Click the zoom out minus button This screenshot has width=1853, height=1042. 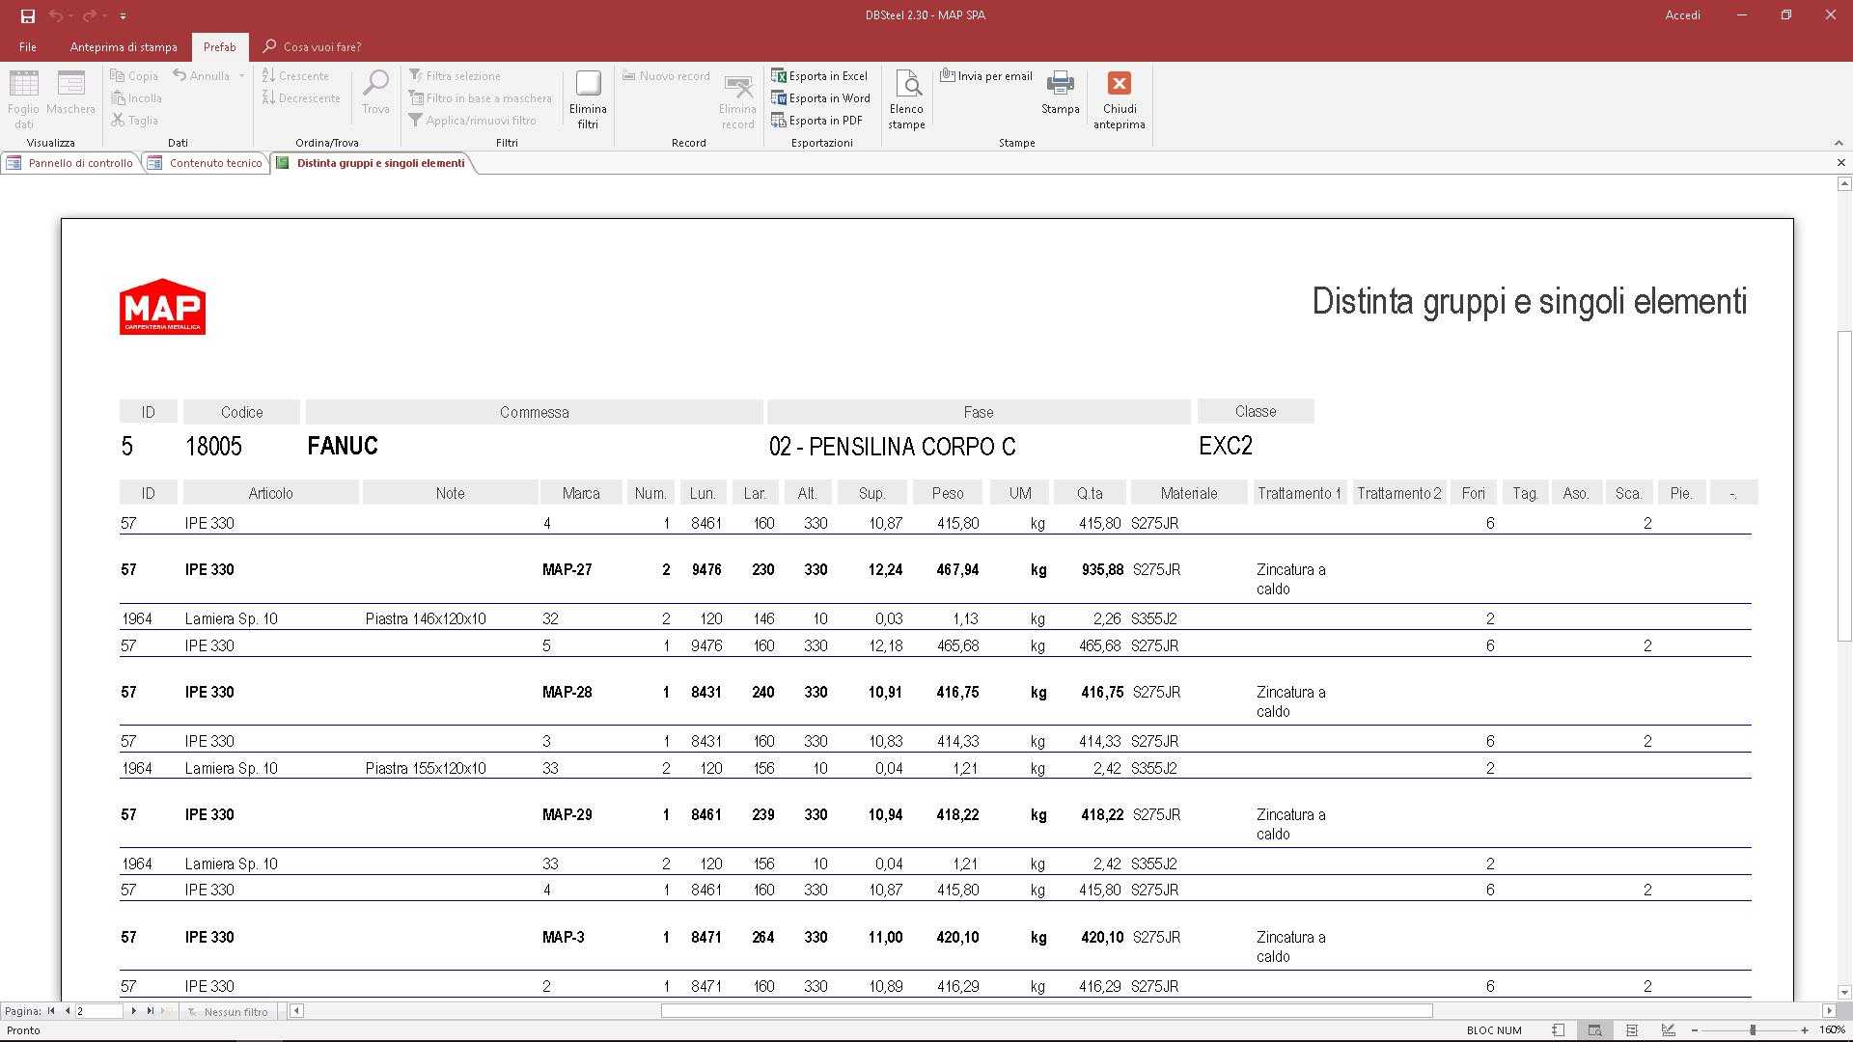pos(1694,1030)
